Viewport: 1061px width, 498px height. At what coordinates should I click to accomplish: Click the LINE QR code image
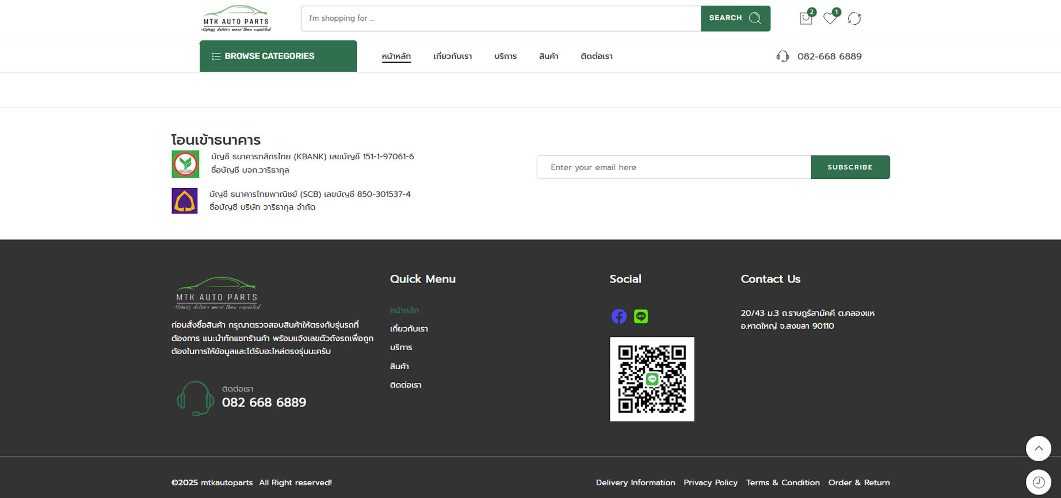[x=652, y=379]
